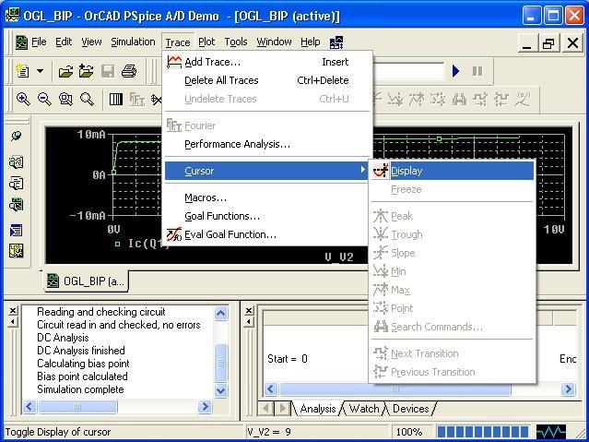Open the File menu

39,42
